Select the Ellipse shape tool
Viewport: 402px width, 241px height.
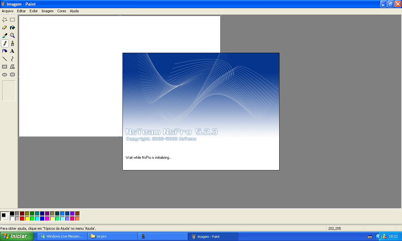coord(5,75)
